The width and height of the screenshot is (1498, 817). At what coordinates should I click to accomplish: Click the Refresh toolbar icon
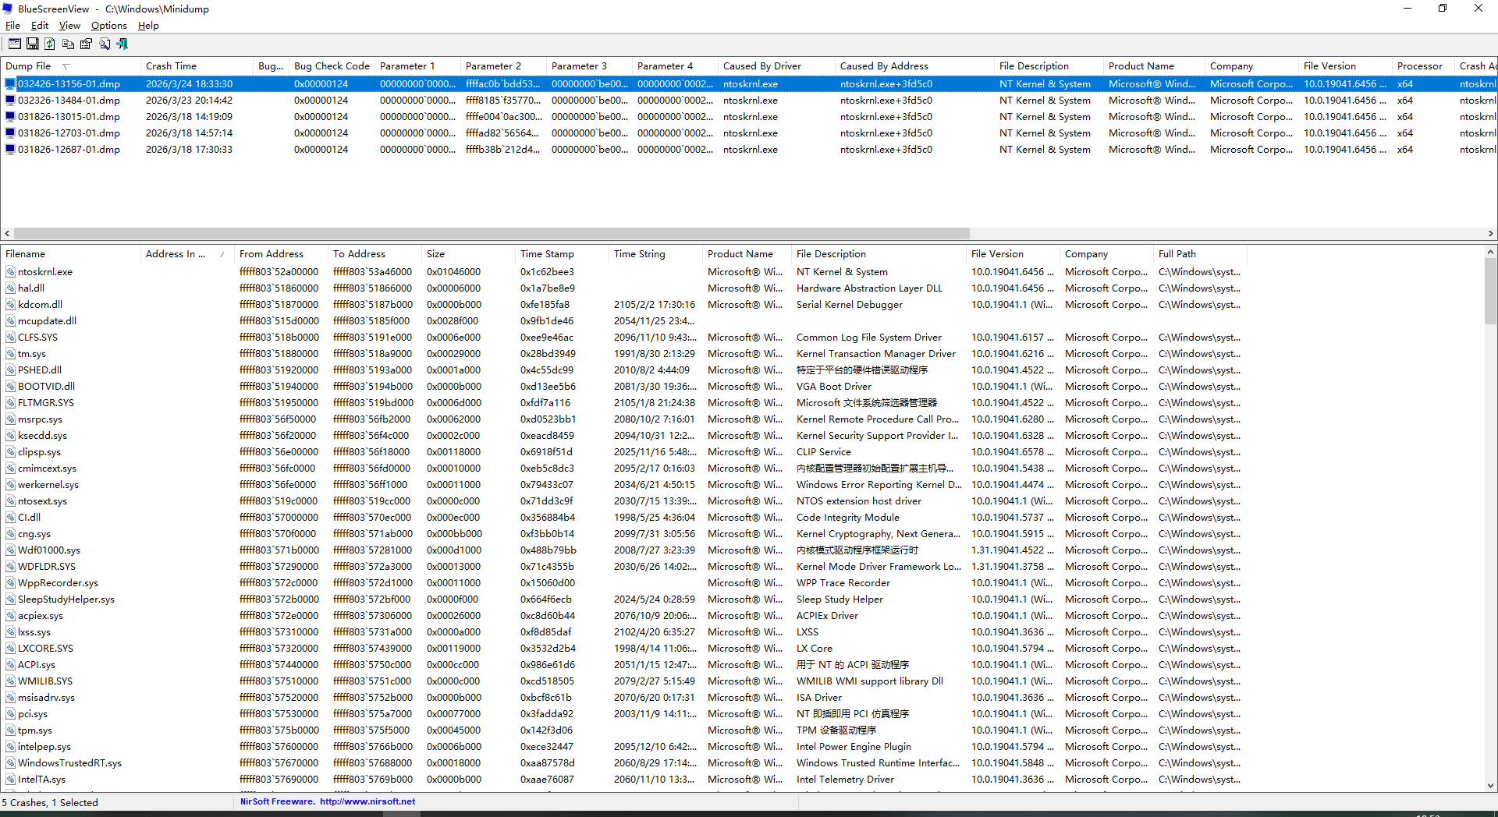[50, 44]
